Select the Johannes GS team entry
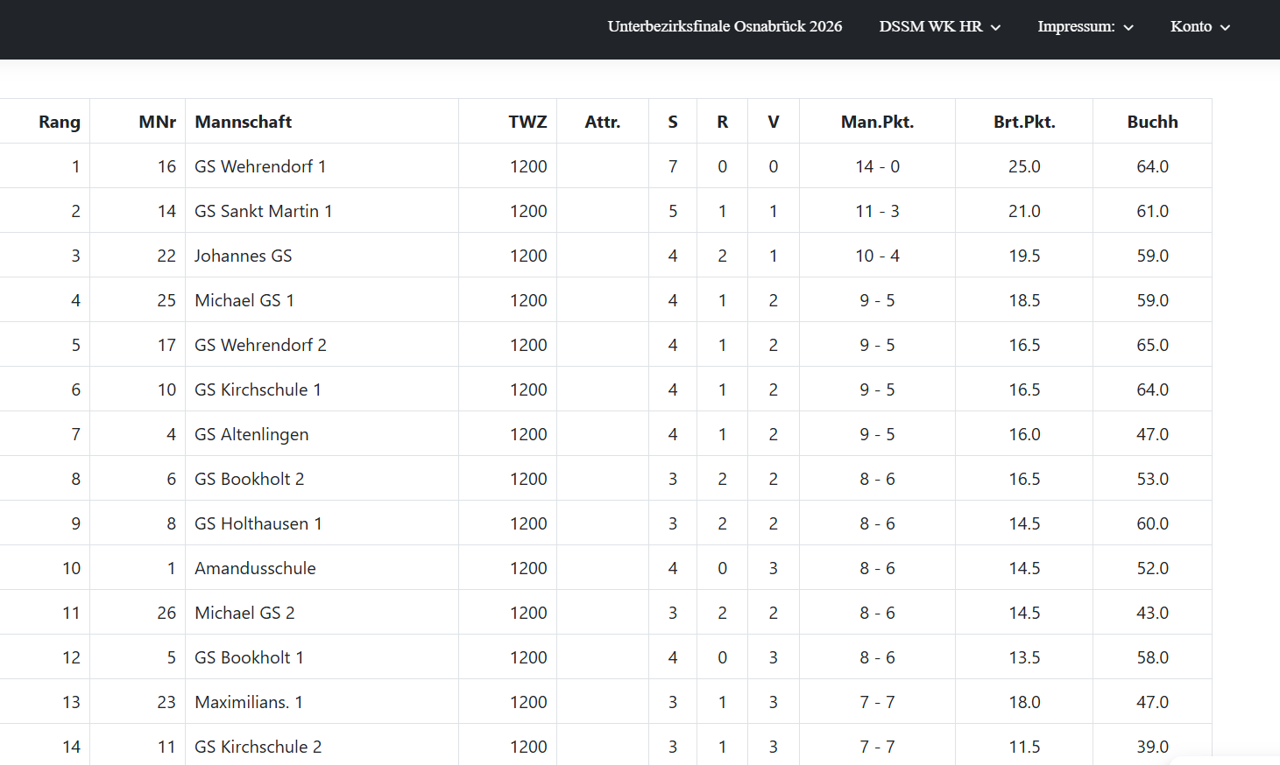 (x=244, y=256)
